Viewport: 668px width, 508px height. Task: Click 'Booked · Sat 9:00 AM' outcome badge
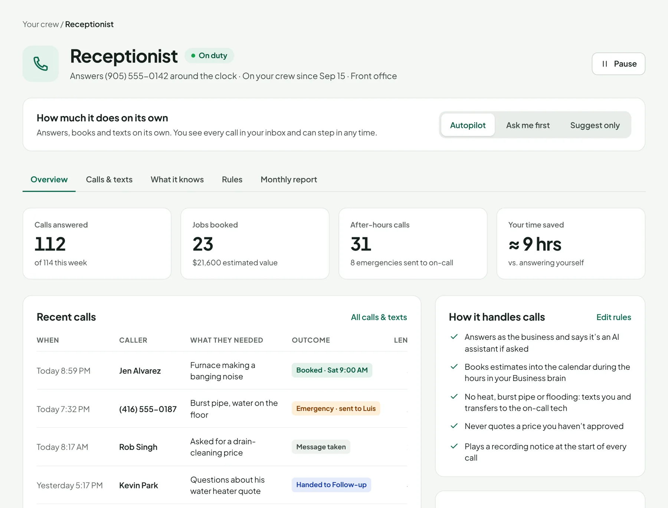(332, 370)
